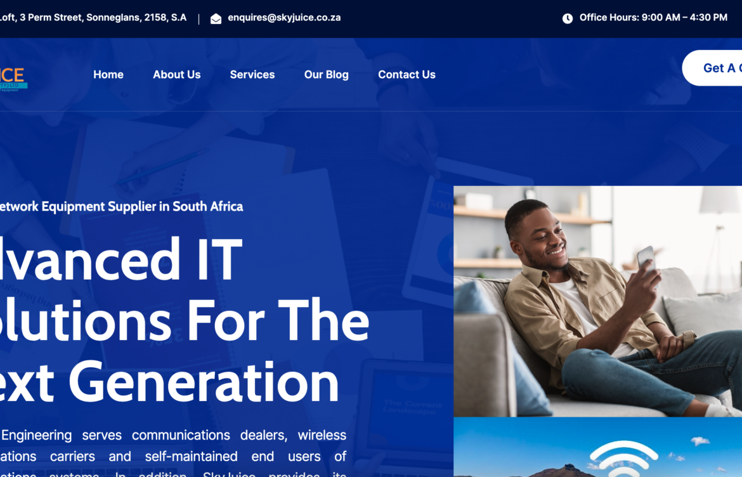Click the envelope icon beside the email address

pyautogui.click(x=216, y=18)
